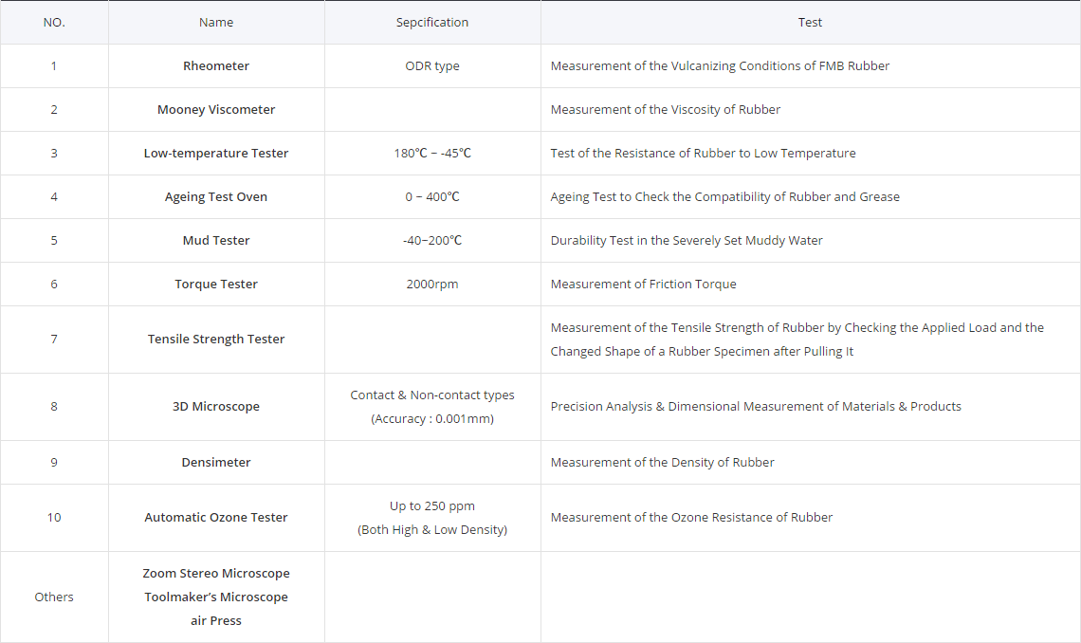Image resolution: width=1081 pixels, height=643 pixels.
Task: Click the Others row label
Action: click(x=54, y=597)
